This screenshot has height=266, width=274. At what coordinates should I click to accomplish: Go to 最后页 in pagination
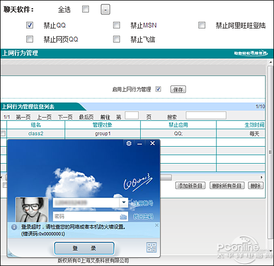point(86,117)
